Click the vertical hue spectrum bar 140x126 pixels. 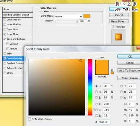coord(90,87)
